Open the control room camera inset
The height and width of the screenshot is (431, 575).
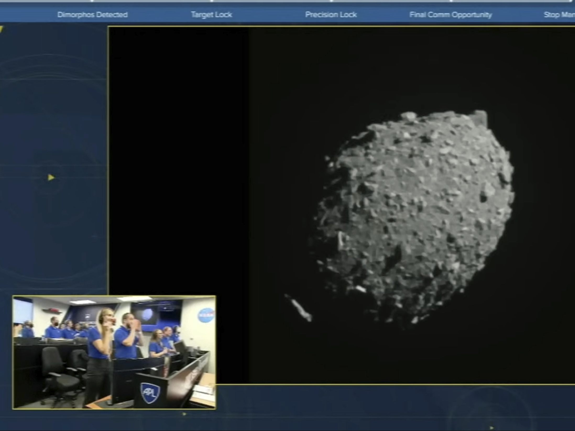114,352
